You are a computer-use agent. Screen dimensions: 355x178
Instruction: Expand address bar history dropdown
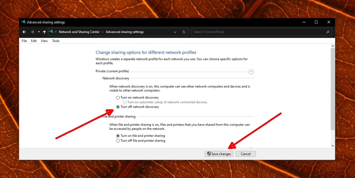[x=175, y=32]
